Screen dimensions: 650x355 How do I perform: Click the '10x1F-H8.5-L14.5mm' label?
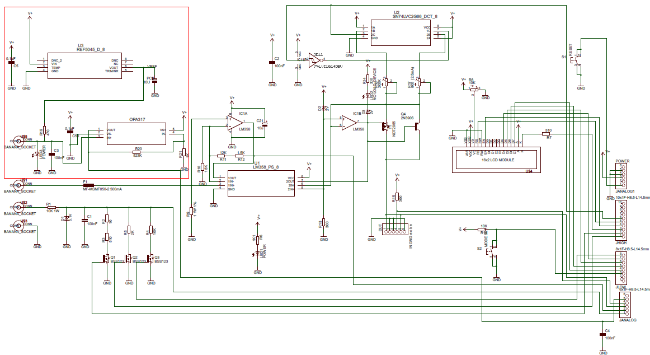633,198
